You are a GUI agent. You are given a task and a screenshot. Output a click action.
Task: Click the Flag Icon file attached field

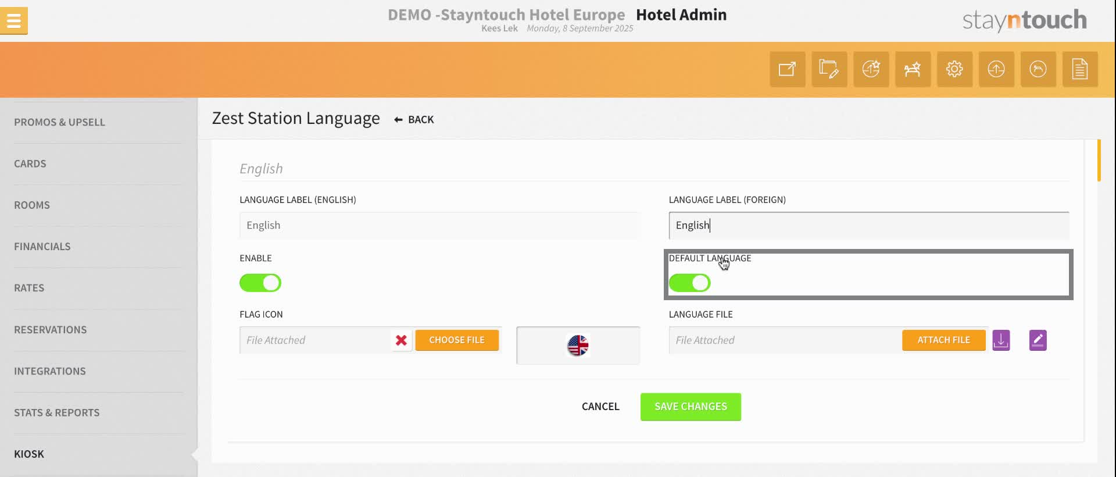point(316,340)
